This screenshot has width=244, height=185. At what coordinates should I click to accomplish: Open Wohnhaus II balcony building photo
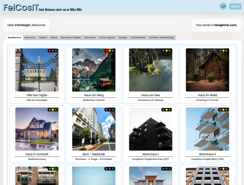pos(207,129)
